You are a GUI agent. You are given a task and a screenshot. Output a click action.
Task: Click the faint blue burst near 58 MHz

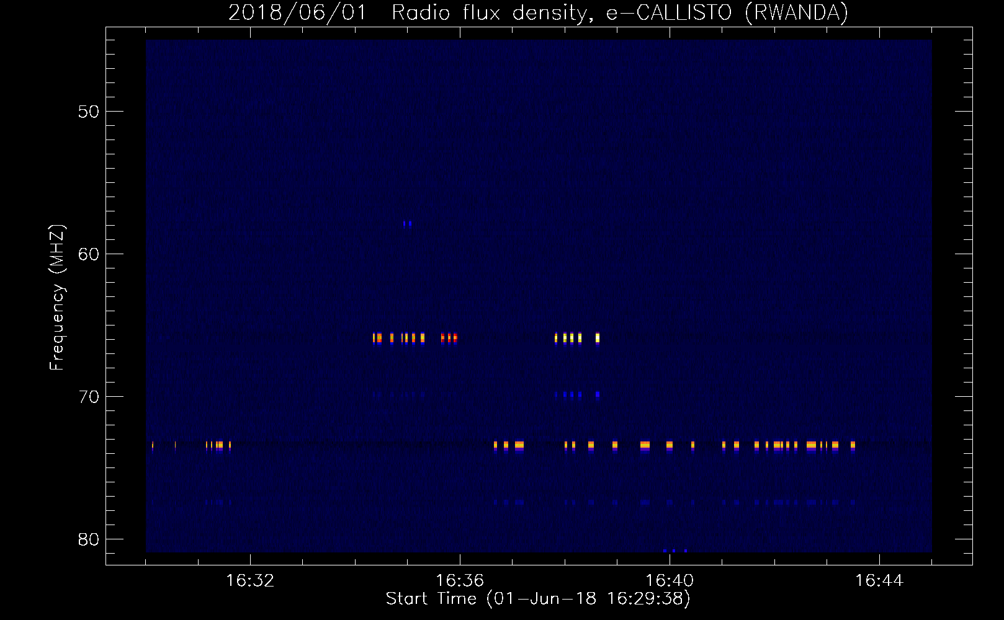coord(407,223)
